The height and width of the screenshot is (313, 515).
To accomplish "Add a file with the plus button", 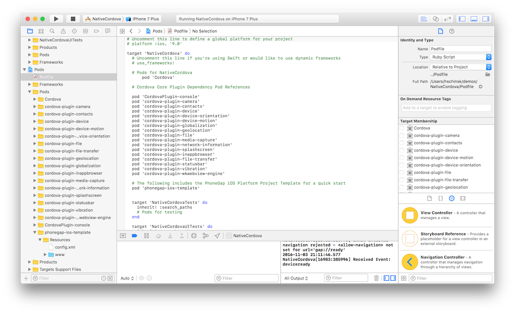I will (26, 278).
